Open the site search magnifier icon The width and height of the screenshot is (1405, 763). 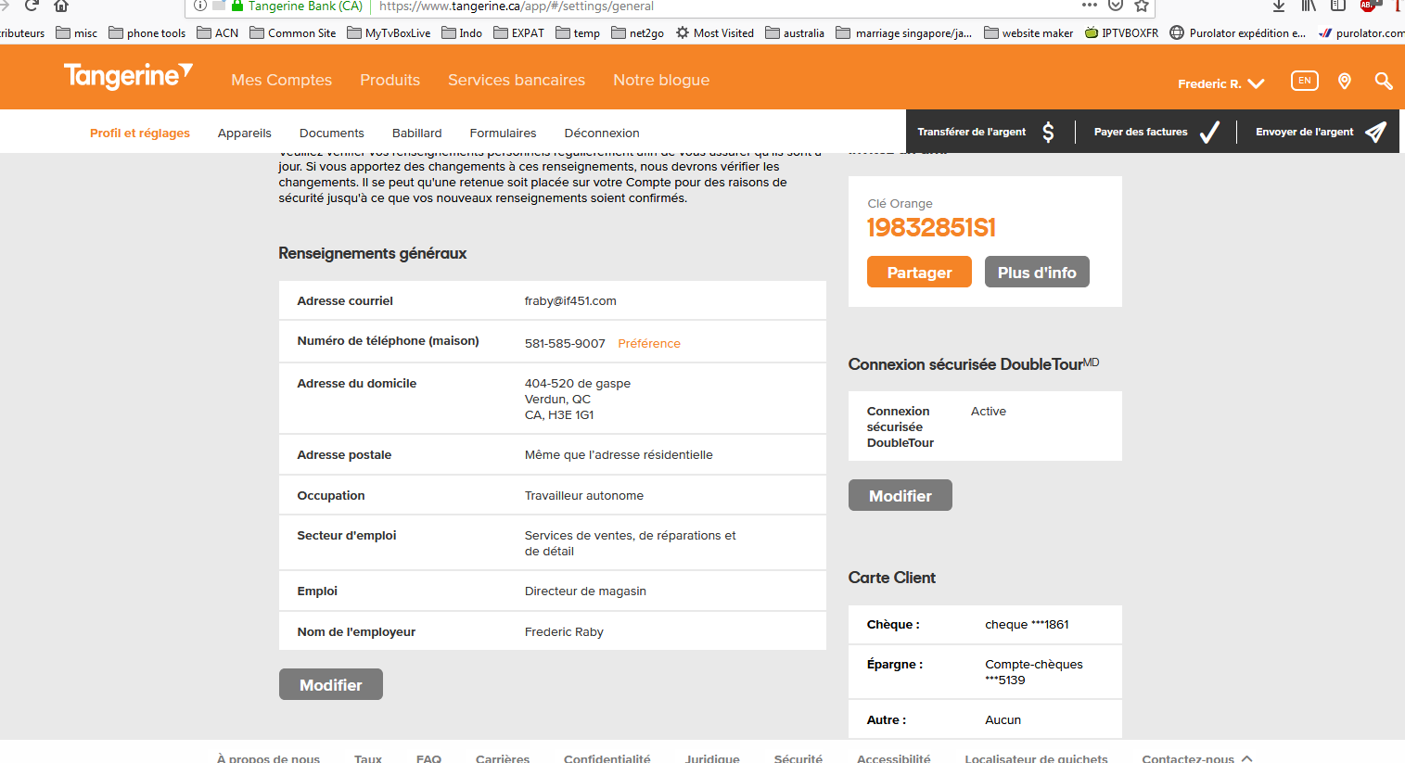(x=1384, y=82)
